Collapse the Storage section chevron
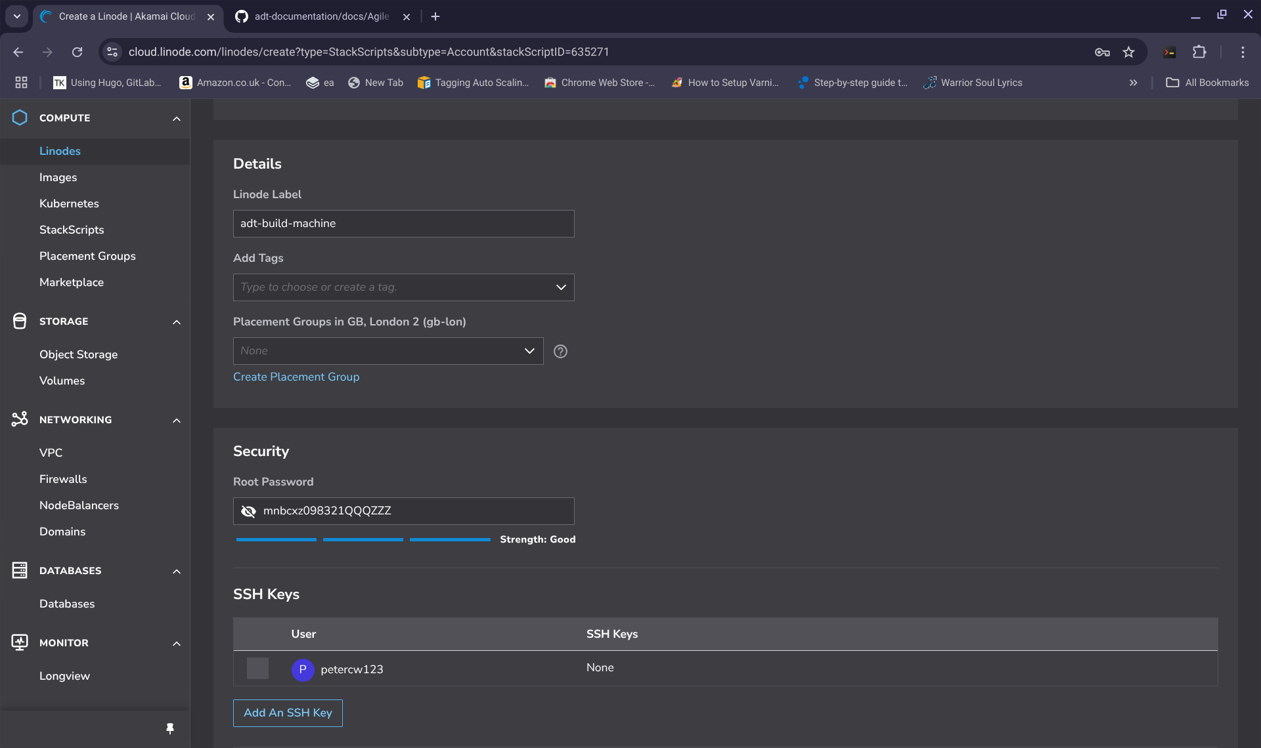1261x748 pixels. pyautogui.click(x=176, y=322)
